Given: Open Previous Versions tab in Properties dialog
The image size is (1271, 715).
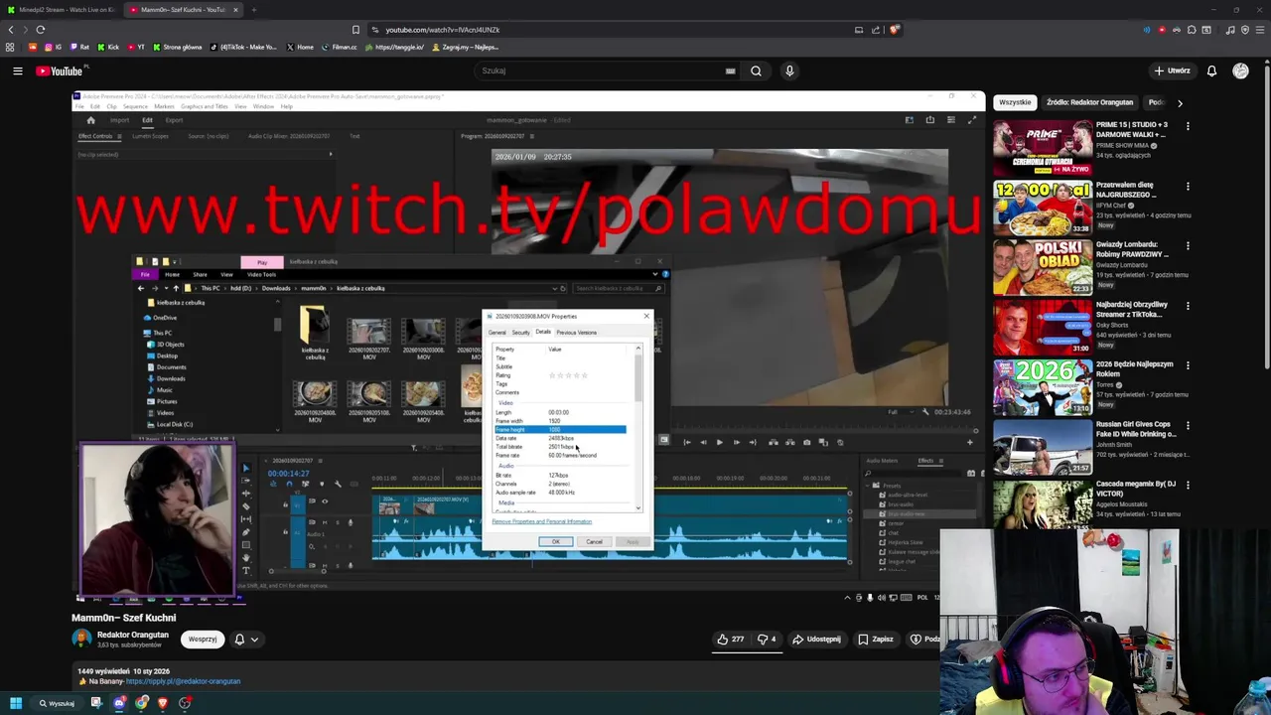Looking at the screenshot, I should (577, 332).
